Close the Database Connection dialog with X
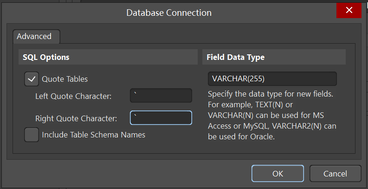This screenshot has height=189, width=368. (x=349, y=10)
